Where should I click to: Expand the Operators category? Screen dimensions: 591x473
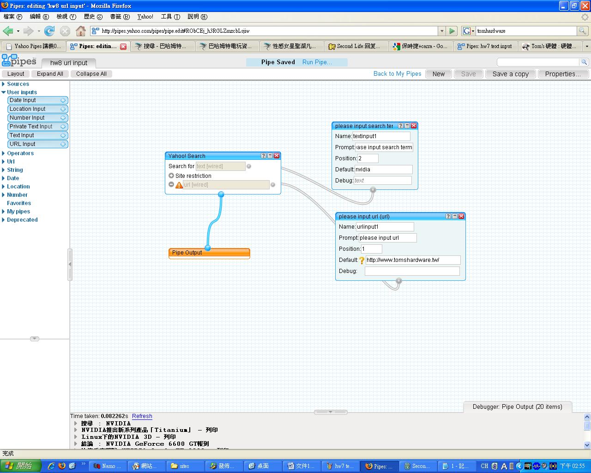click(x=4, y=153)
